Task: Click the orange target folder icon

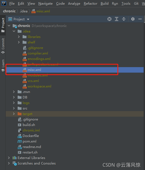Action: click(x=20, y=114)
